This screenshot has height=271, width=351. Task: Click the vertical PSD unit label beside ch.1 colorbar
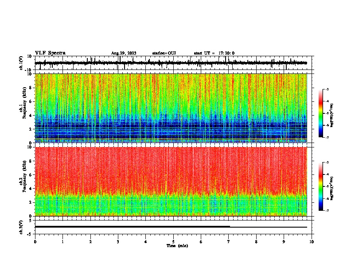(331, 115)
